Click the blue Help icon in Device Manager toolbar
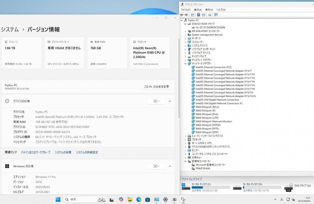The image size is (314, 204). pyautogui.click(x=199, y=15)
